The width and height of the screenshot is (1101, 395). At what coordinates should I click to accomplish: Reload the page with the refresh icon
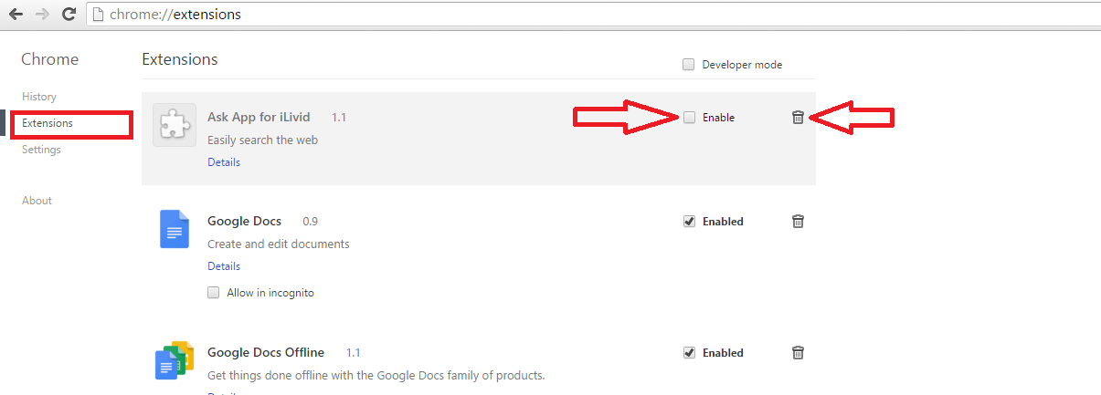69,15
